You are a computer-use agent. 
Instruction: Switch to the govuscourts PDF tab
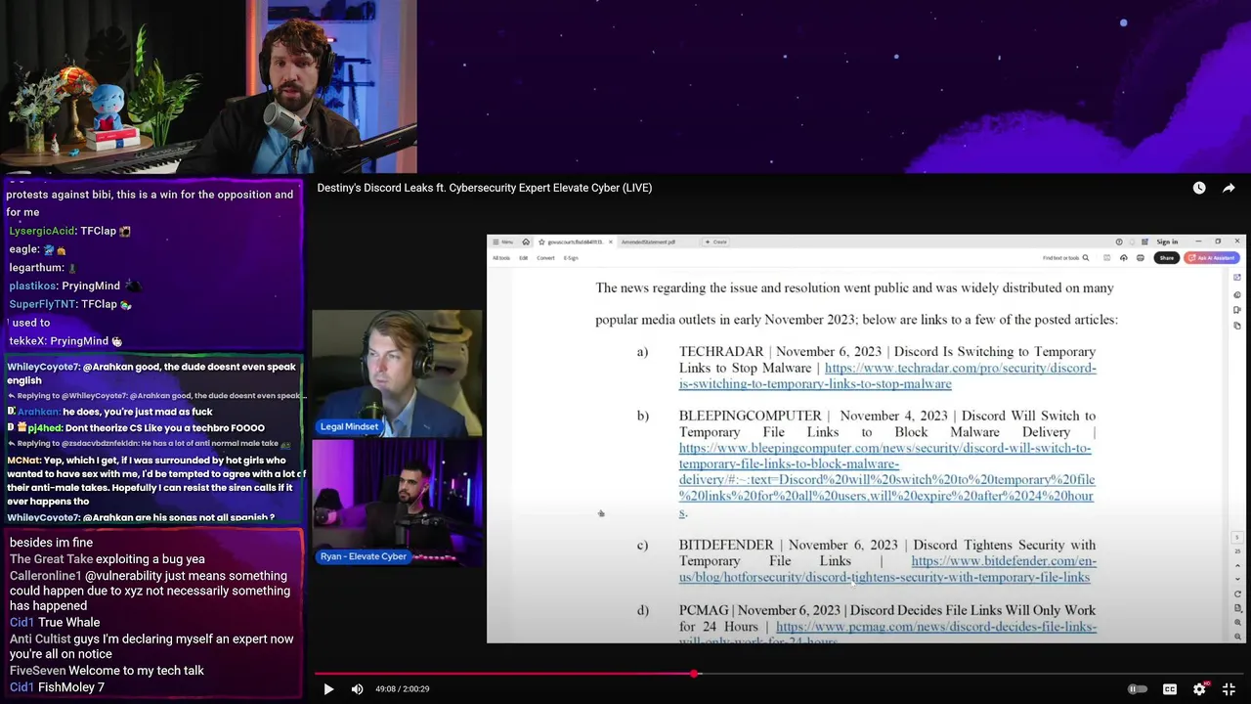pos(574,242)
